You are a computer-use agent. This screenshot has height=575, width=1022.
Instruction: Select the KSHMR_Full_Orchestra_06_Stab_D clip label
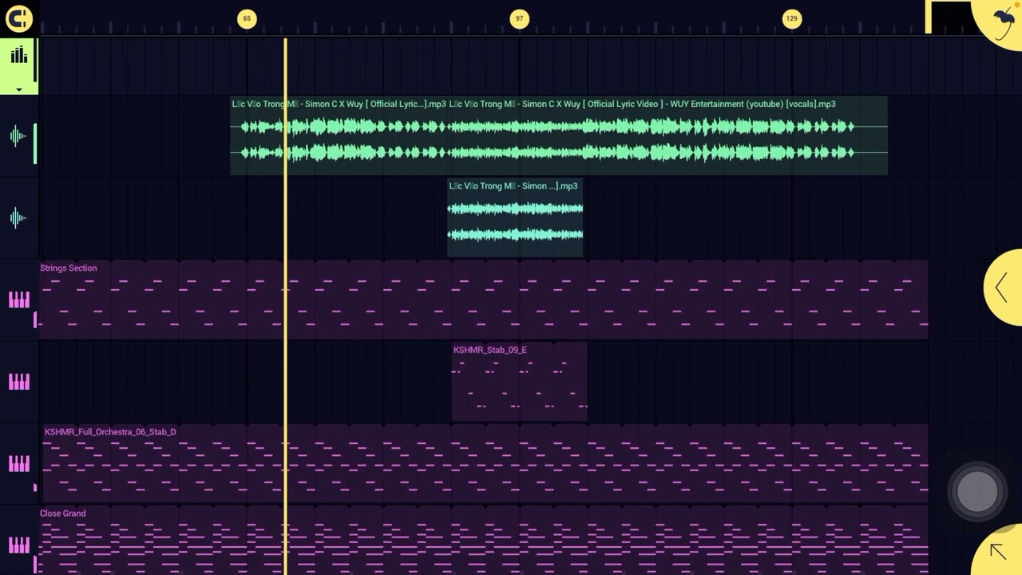point(110,432)
